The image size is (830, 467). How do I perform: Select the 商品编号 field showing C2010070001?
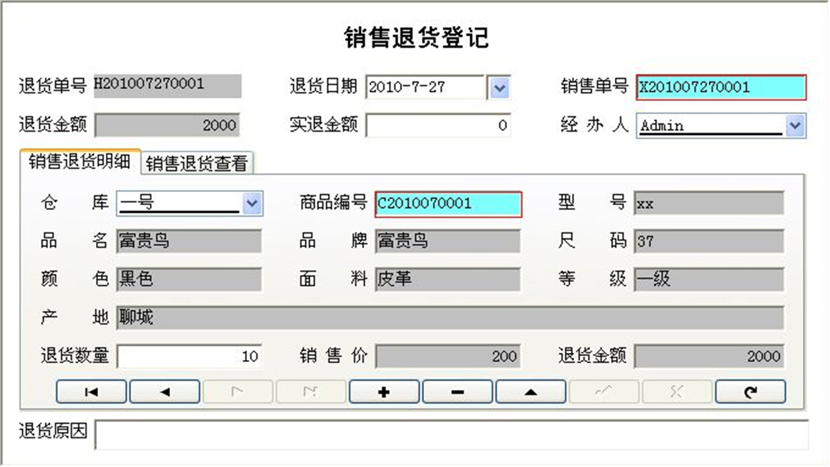(447, 204)
